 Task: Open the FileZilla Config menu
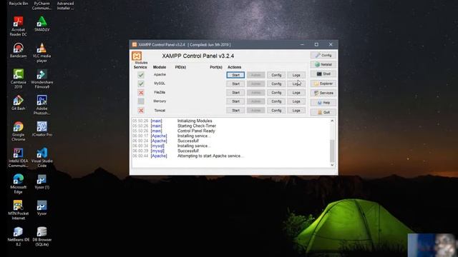point(276,93)
